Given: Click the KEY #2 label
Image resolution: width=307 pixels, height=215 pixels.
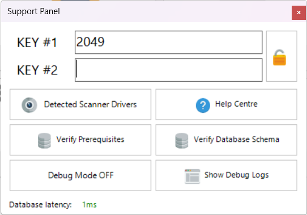Looking at the screenshot, I should [37, 70].
